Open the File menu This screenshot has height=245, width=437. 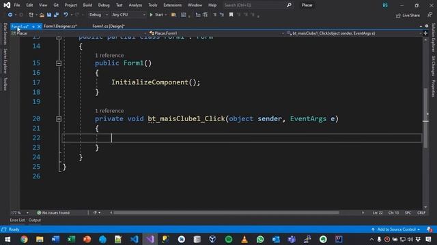pos(17,5)
